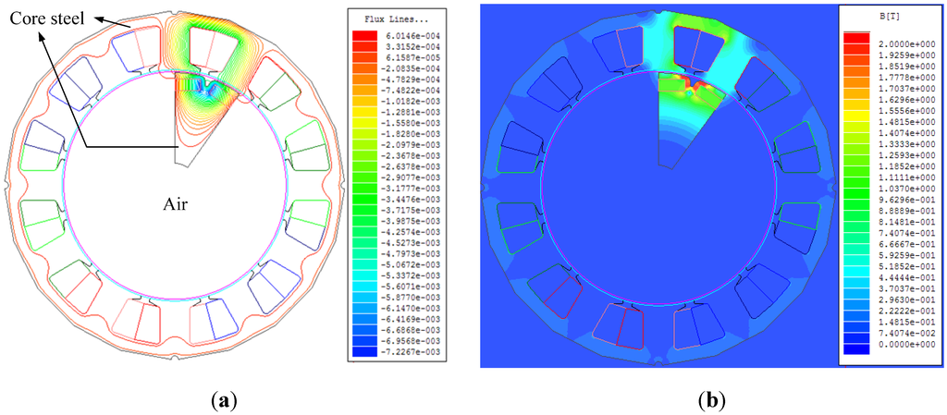Click the legend value -1.2881e-003
This screenshot has height=415, width=947.
pos(411,112)
